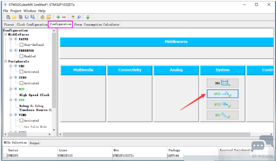The image size is (276, 161).
Task: Tick the Activated checkbox under CRC
Action: tap(22, 71)
